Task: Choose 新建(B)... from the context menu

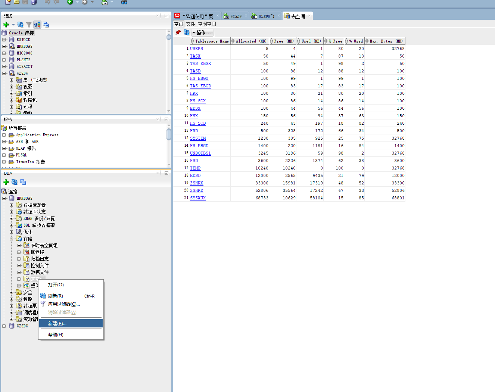Action: point(57,324)
